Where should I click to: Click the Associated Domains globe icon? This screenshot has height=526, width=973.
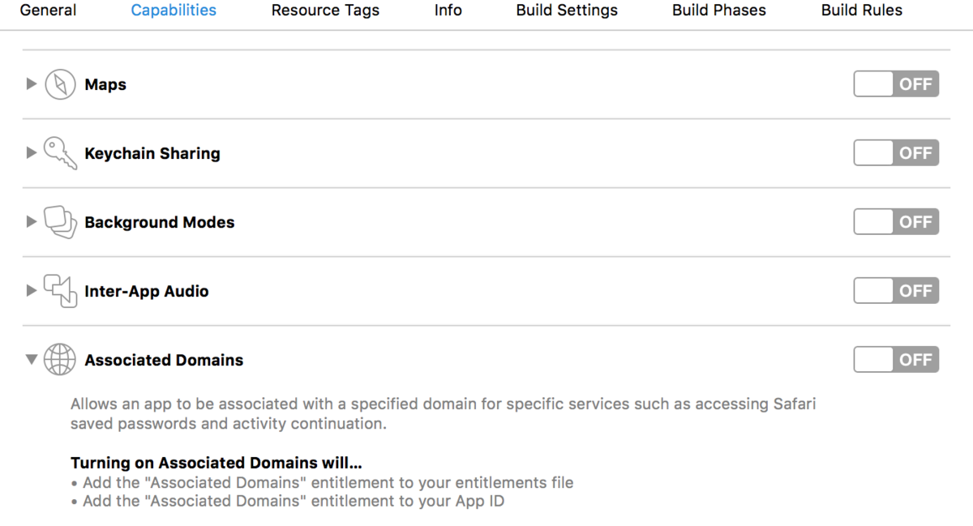point(60,360)
